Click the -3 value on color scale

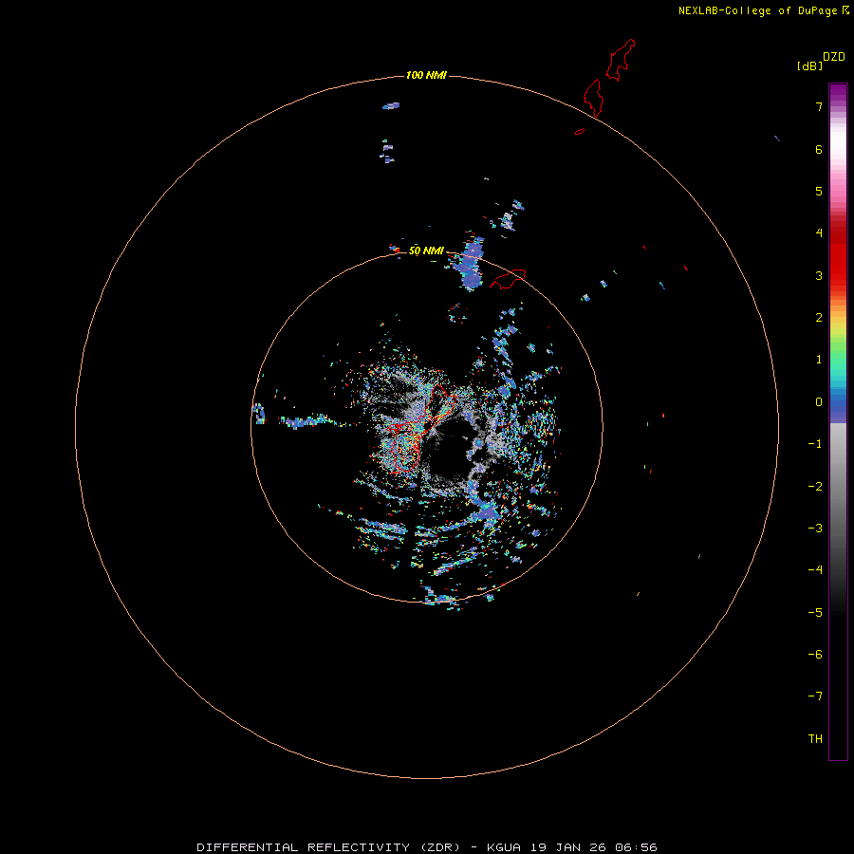pos(815,529)
